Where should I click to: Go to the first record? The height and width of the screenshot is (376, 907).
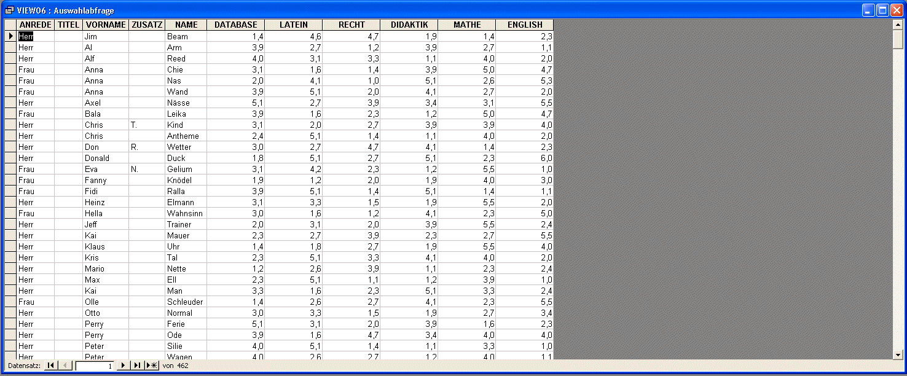51,366
